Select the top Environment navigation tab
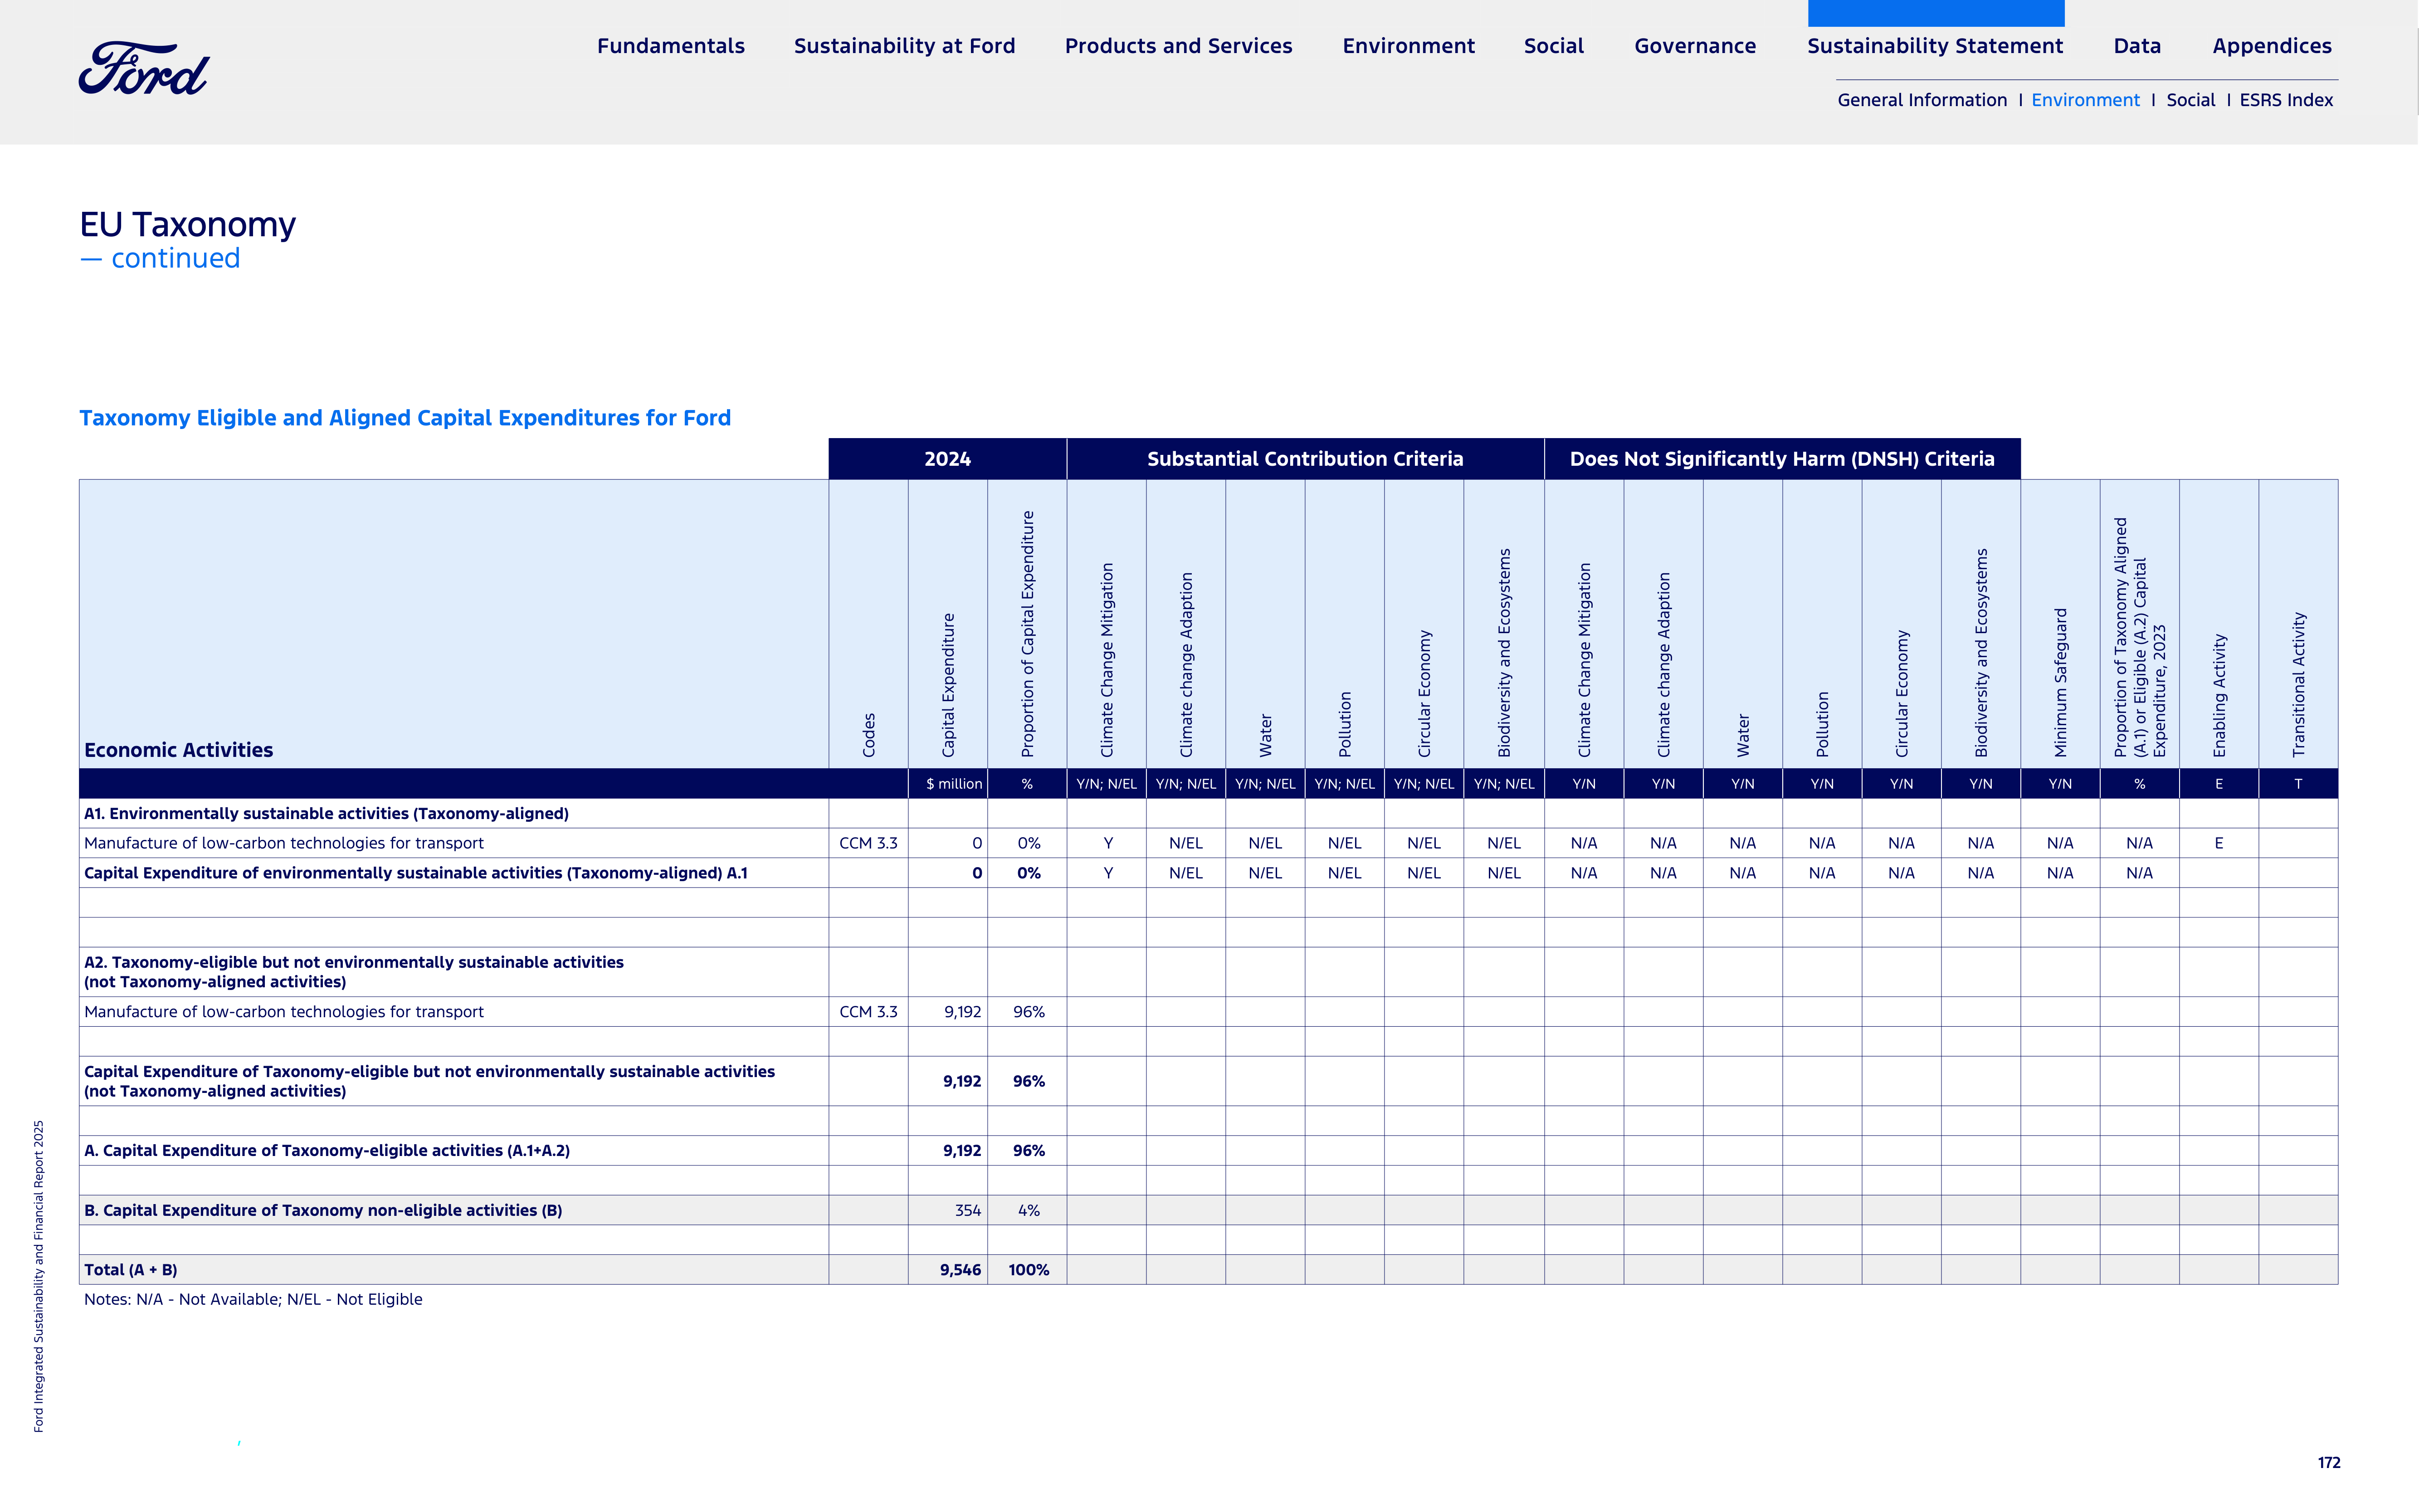 click(1408, 46)
